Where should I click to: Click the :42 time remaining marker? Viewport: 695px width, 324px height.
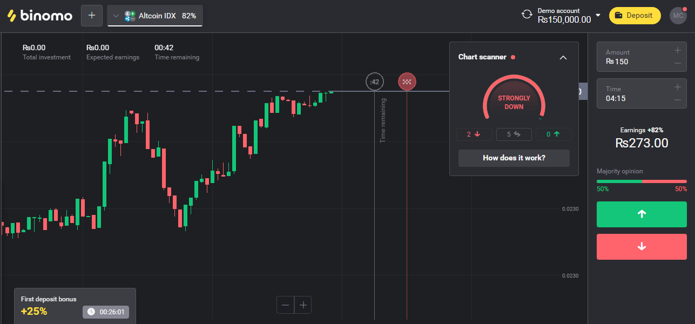pyautogui.click(x=375, y=82)
